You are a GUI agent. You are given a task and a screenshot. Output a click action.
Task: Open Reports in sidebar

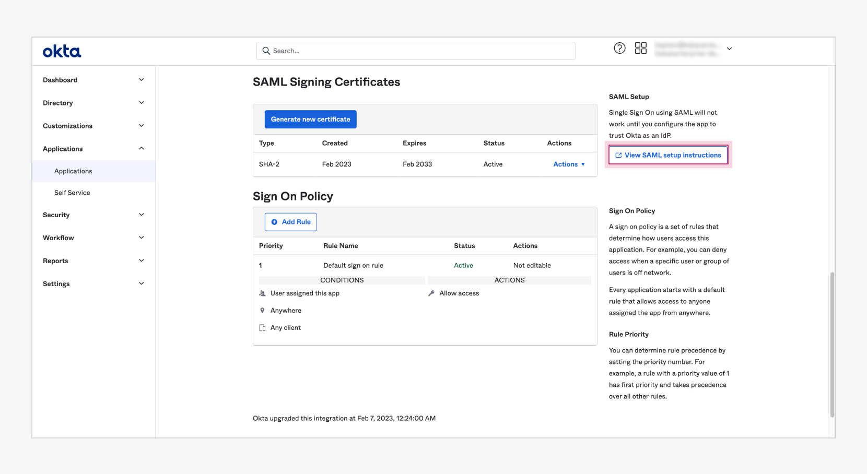pos(55,260)
